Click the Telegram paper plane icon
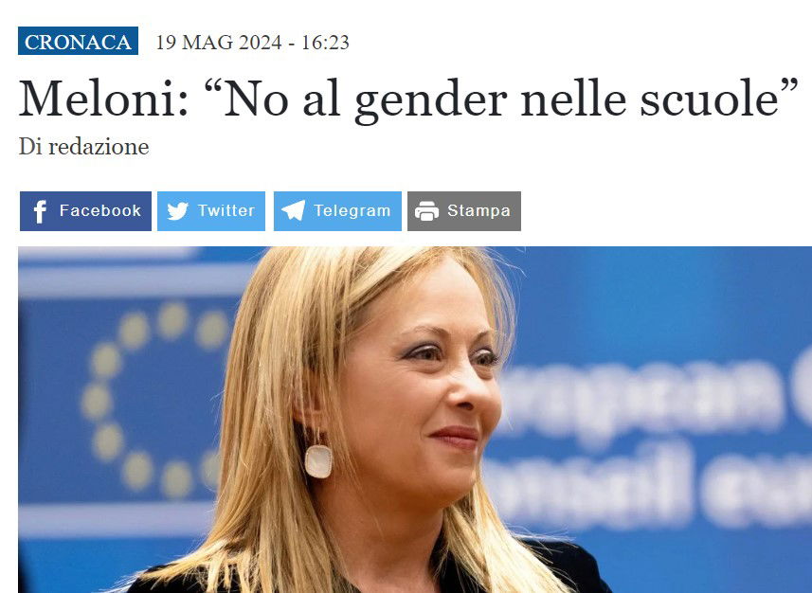812x593 pixels. (293, 211)
